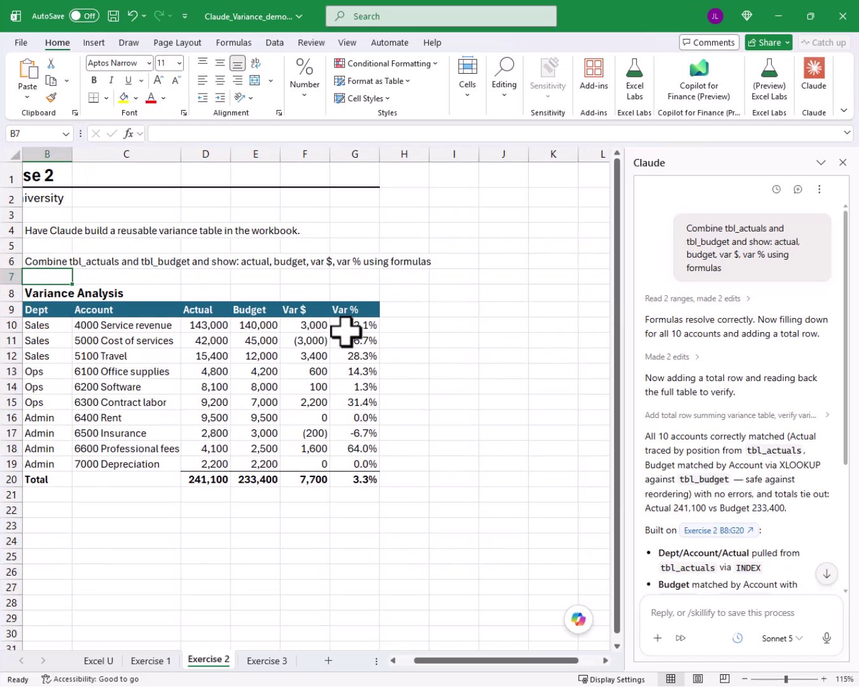Open Cell Styles dropdown
The image size is (859, 687).
pyautogui.click(x=362, y=98)
